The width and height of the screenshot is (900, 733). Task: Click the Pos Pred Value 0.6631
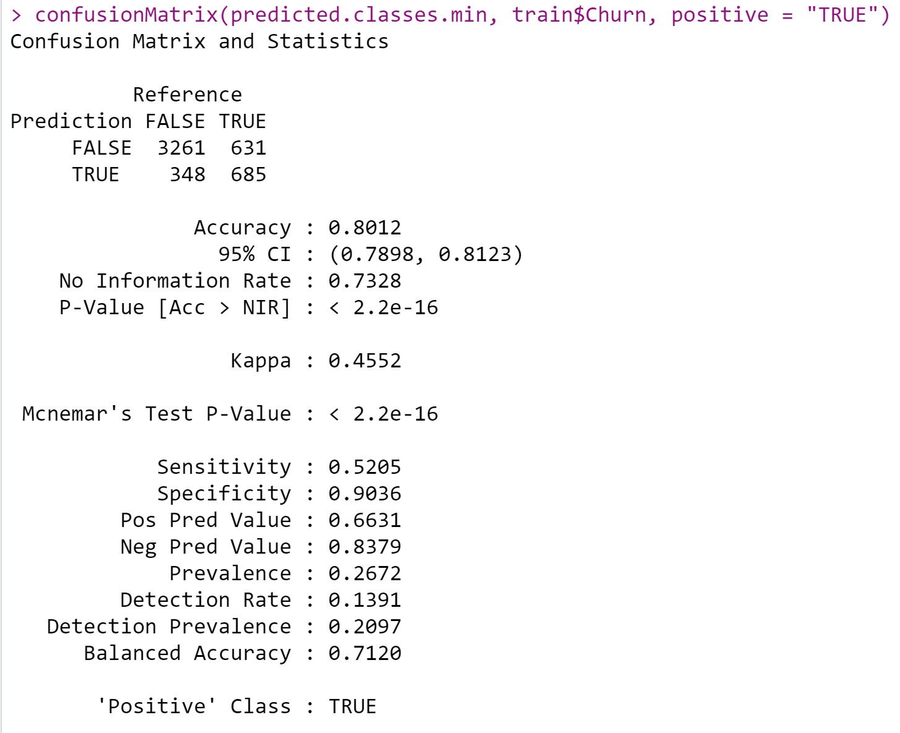365,520
